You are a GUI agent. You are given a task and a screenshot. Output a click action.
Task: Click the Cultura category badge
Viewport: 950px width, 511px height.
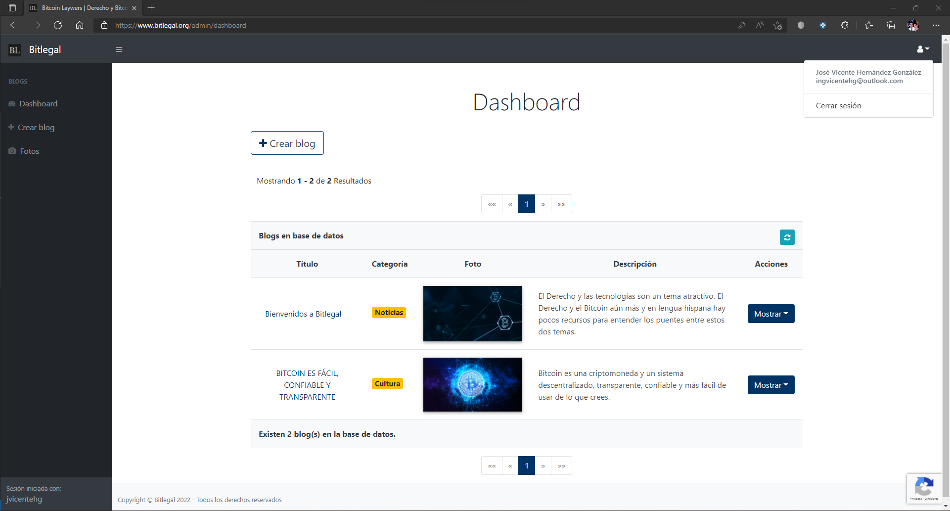(387, 384)
